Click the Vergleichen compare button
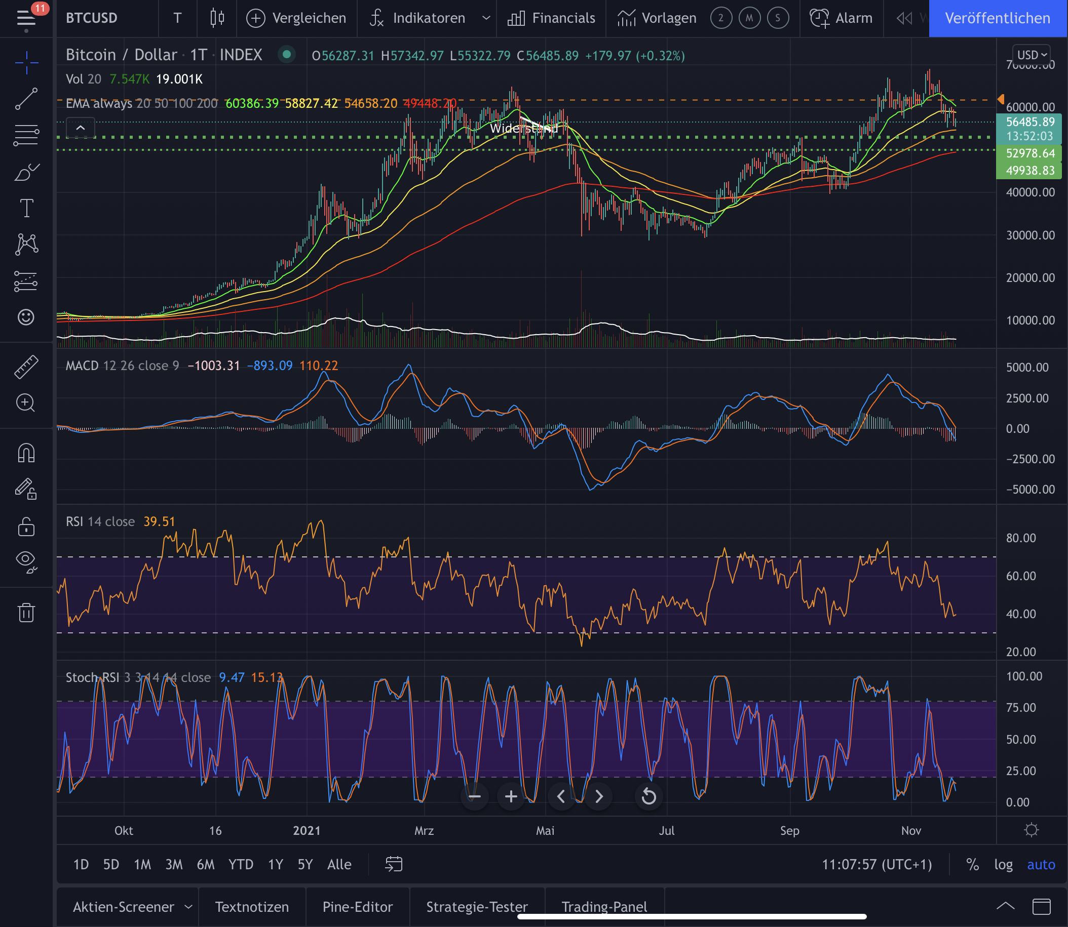 pyautogui.click(x=296, y=19)
